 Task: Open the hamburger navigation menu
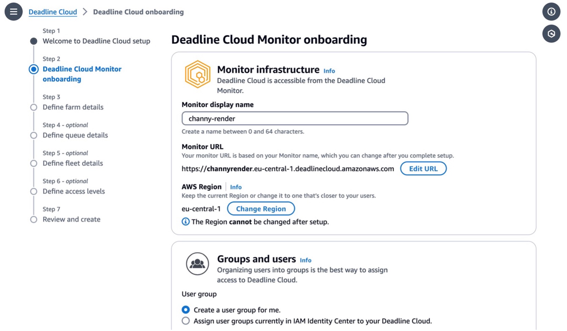[13, 12]
